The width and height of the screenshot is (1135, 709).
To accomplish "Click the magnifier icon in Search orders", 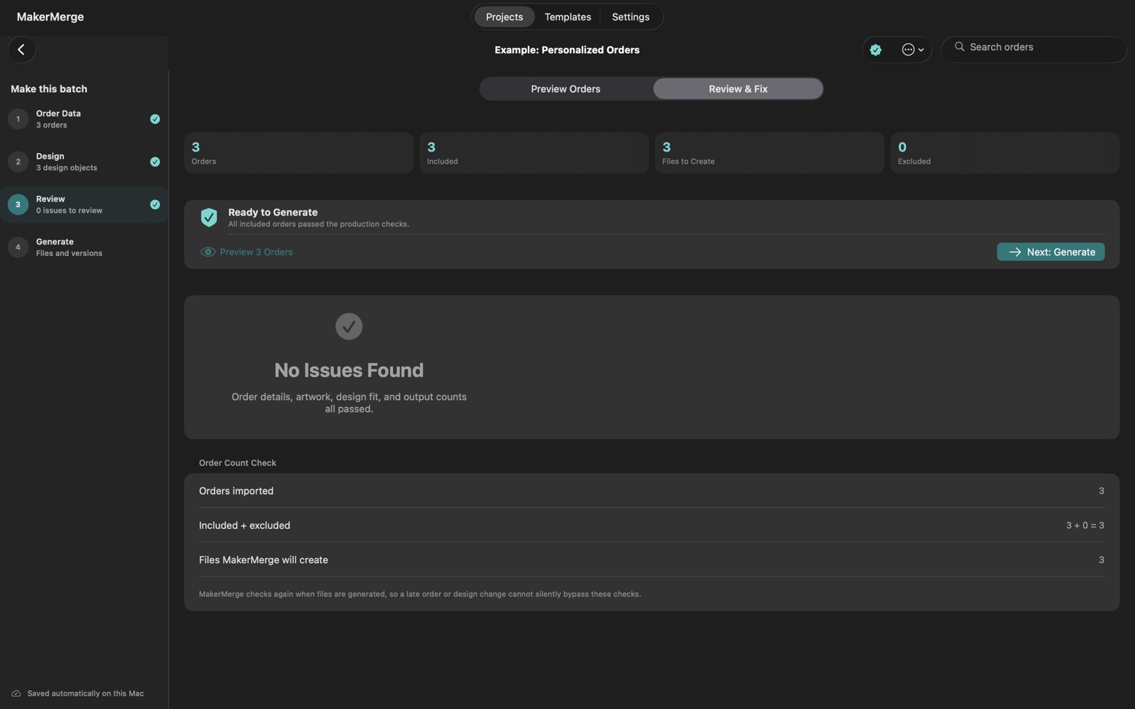I will [x=959, y=47].
